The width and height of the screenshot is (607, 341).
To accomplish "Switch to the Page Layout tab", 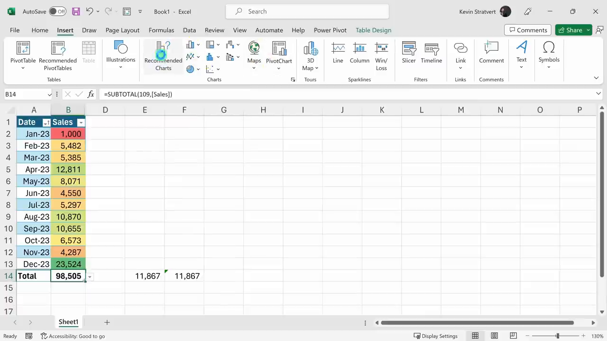I will (x=122, y=30).
